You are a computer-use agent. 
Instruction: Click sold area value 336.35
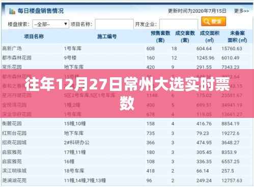pyautogui.click(x=204, y=162)
